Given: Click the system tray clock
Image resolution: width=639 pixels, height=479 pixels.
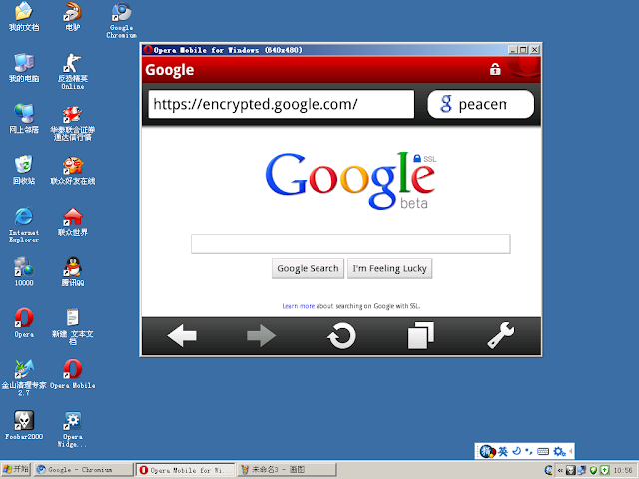Looking at the screenshot, I should click(623, 470).
